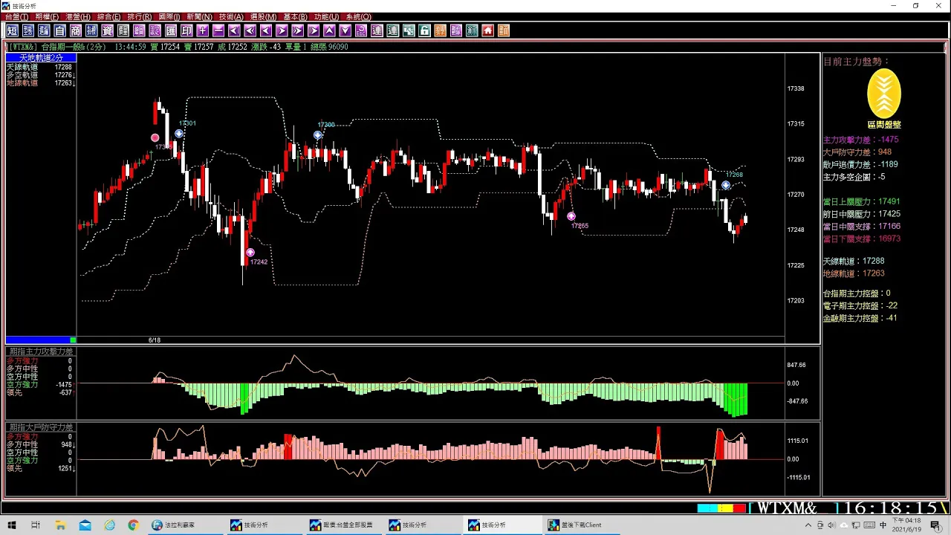The image size is (951, 535).
Task: Open the 台盤(T) menu
Action: click(16, 16)
